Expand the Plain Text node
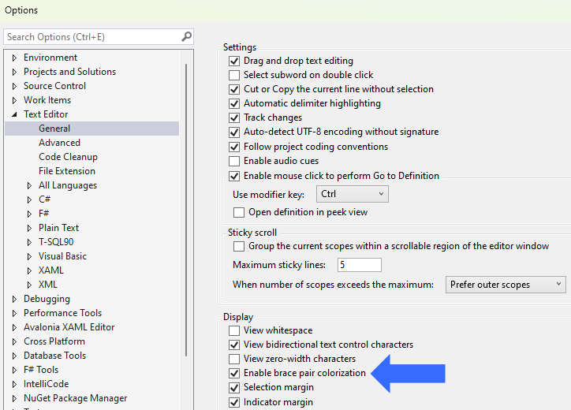The width and height of the screenshot is (571, 410). [29, 229]
